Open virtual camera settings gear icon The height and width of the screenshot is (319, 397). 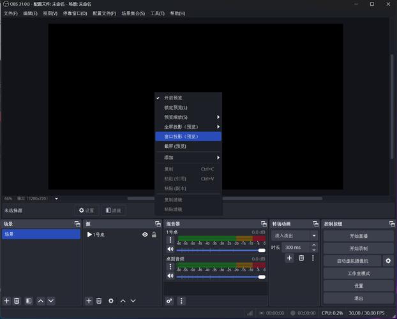click(387, 261)
